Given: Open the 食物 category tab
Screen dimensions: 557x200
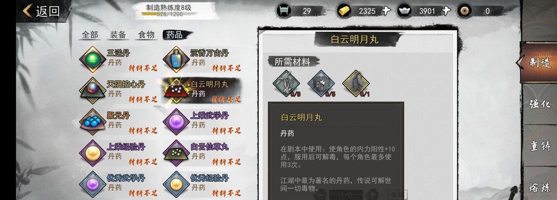Looking at the screenshot, I should tap(146, 34).
